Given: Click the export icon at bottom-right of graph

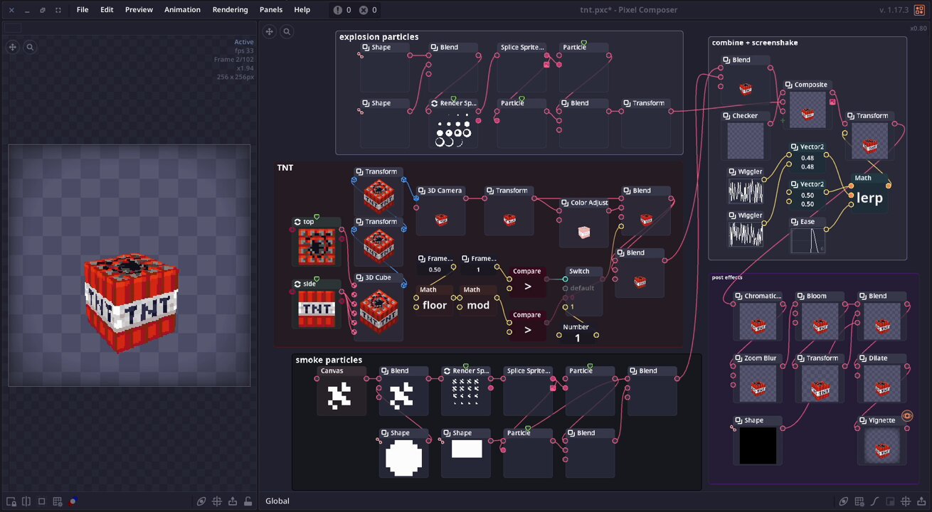Looking at the screenshot, I should pyautogui.click(x=921, y=501).
